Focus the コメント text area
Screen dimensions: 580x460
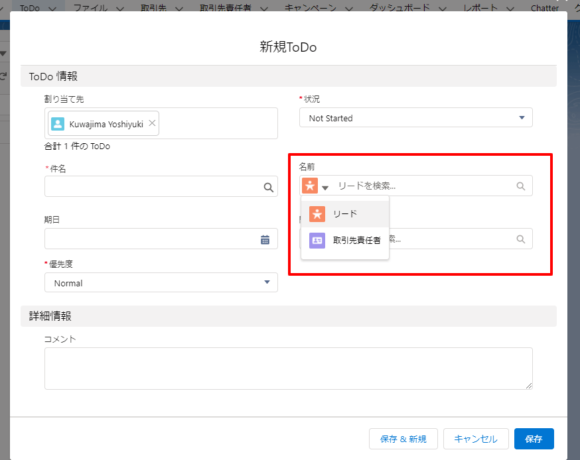(x=289, y=369)
